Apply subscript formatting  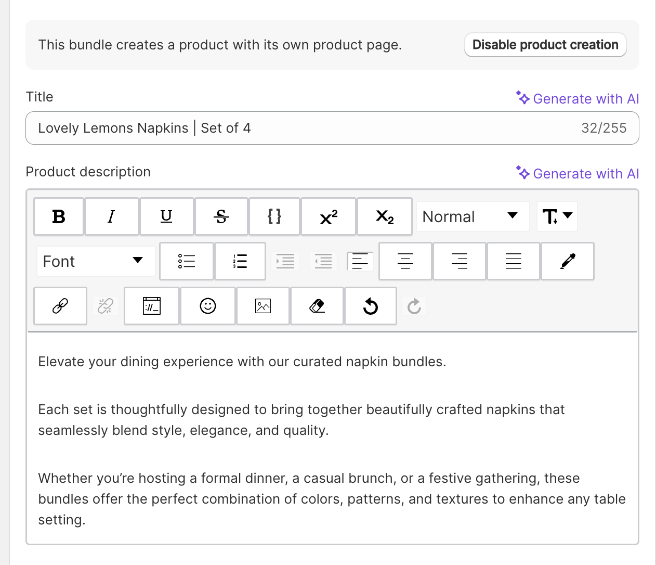385,216
